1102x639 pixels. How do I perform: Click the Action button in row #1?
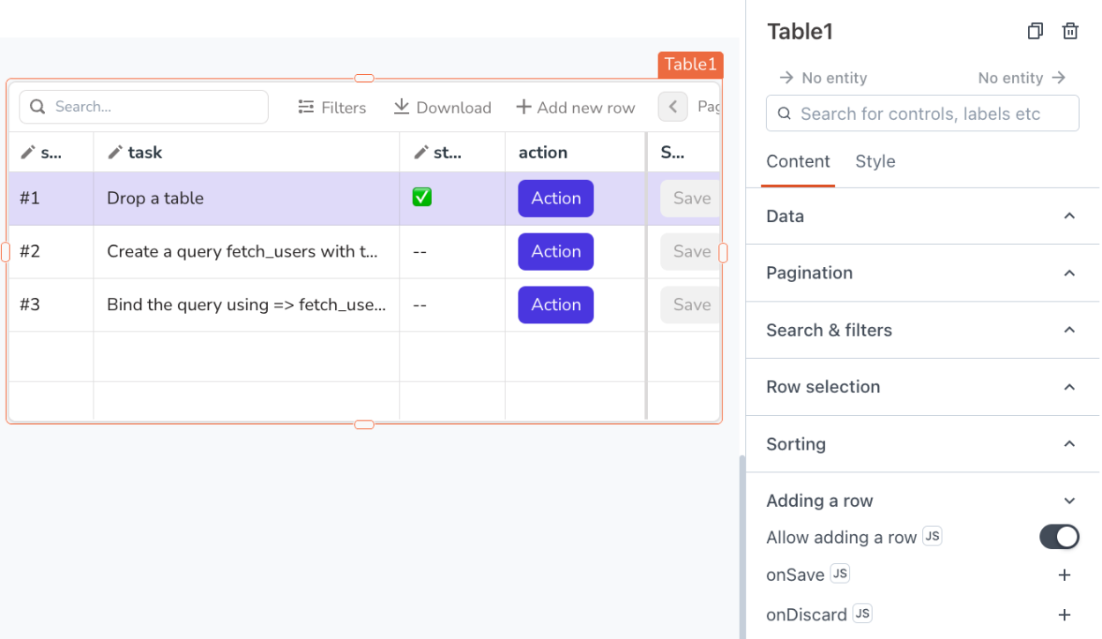click(x=555, y=198)
